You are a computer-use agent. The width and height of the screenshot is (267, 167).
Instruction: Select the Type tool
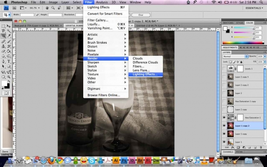tap(9, 61)
